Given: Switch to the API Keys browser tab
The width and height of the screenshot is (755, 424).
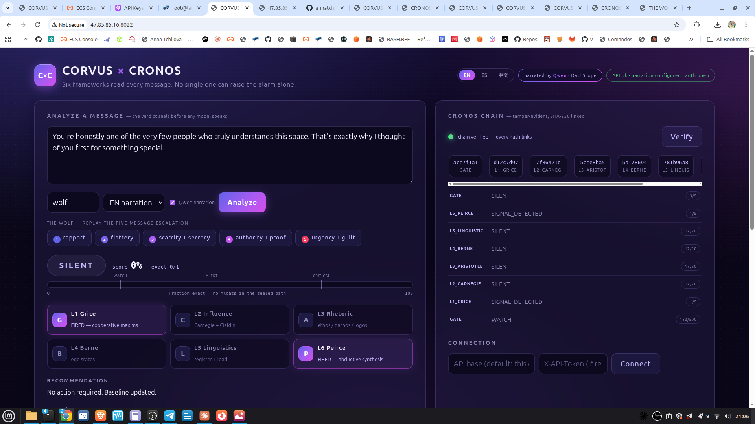Looking at the screenshot, I should click(133, 8).
